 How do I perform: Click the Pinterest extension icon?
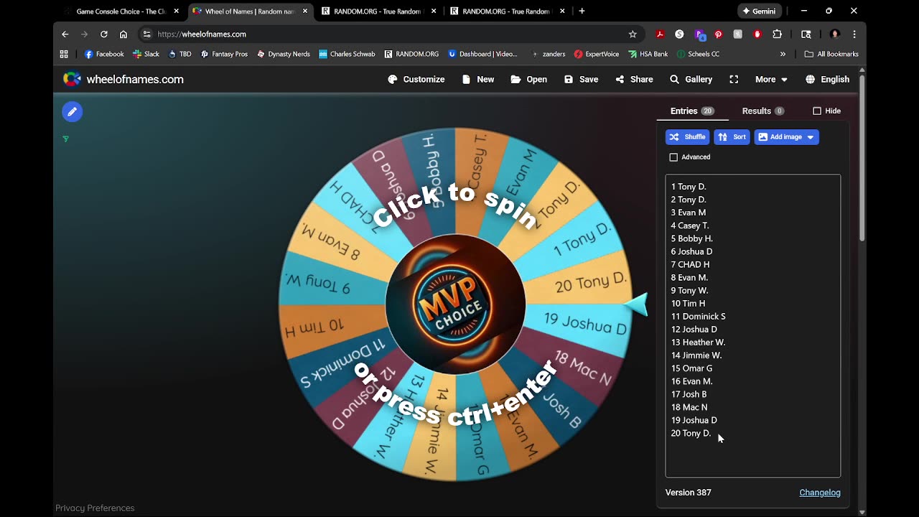[x=718, y=34]
